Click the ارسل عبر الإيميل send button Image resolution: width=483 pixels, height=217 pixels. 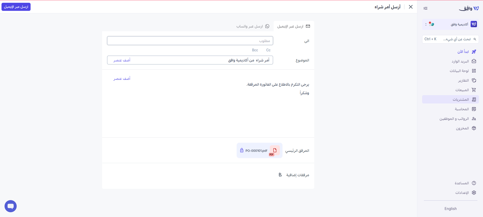point(16,7)
